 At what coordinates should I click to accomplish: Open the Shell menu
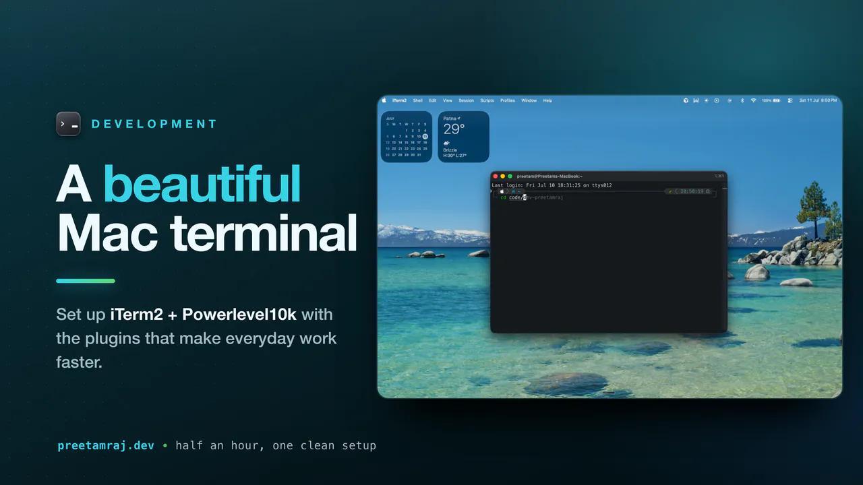[x=418, y=100]
